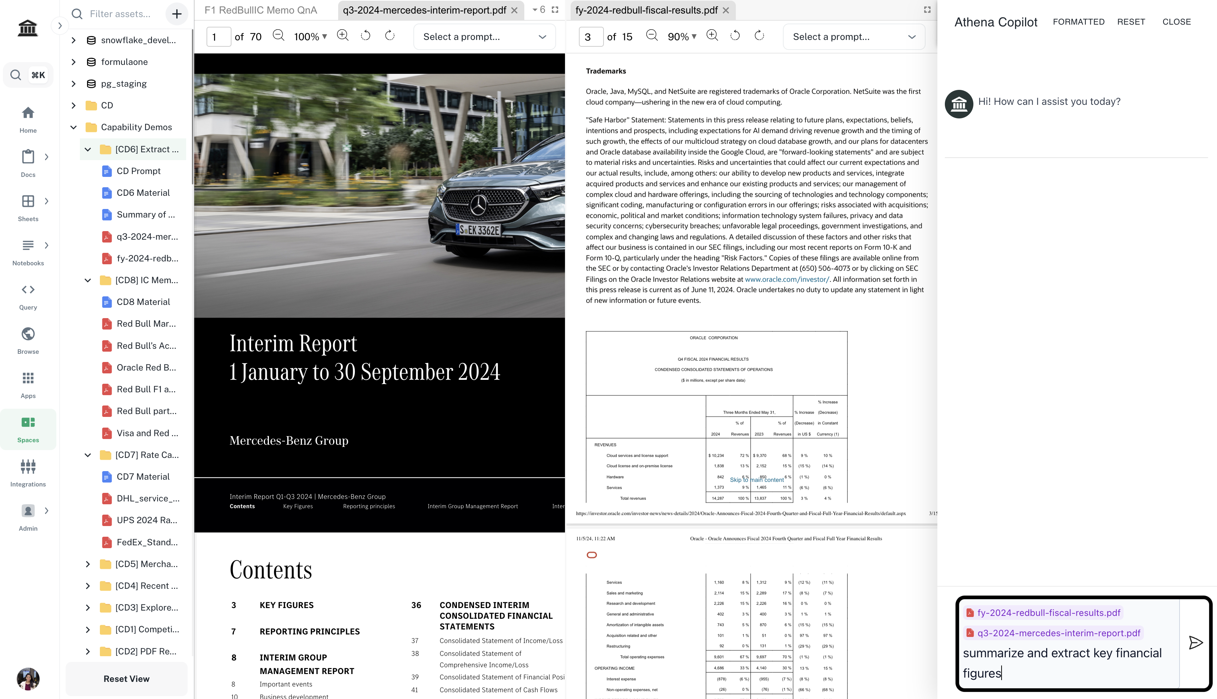The height and width of the screenshot is (699, 1217).
Task: Open the Mercedes pane Select a prompt dropdown
Action: click(484, 37)
